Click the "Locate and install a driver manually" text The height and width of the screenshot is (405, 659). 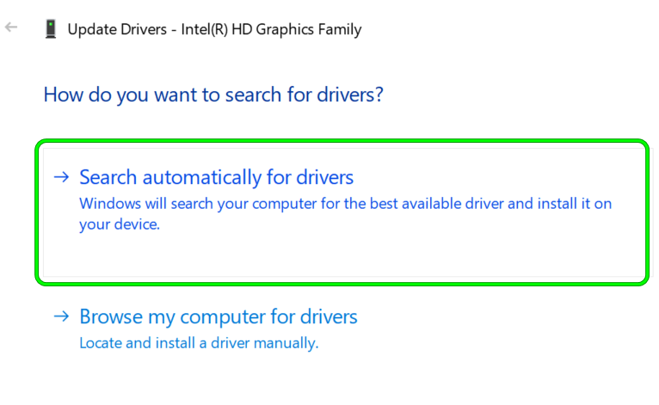coord(199,342)
